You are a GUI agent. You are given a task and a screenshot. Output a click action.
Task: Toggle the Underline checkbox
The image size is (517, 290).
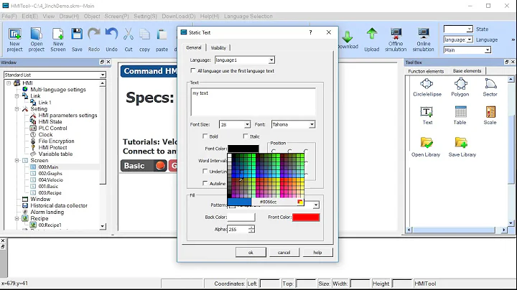tap(205, 172)
